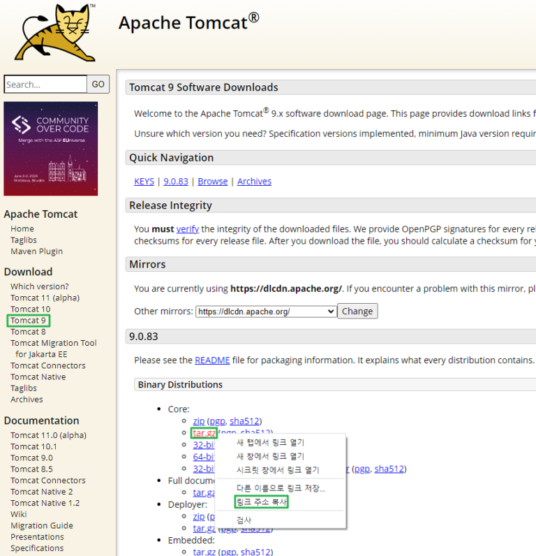Jump to the 9.0.83 quick navigation link
The width and height of the screenshot is (536, 556).
click(176, 181)
